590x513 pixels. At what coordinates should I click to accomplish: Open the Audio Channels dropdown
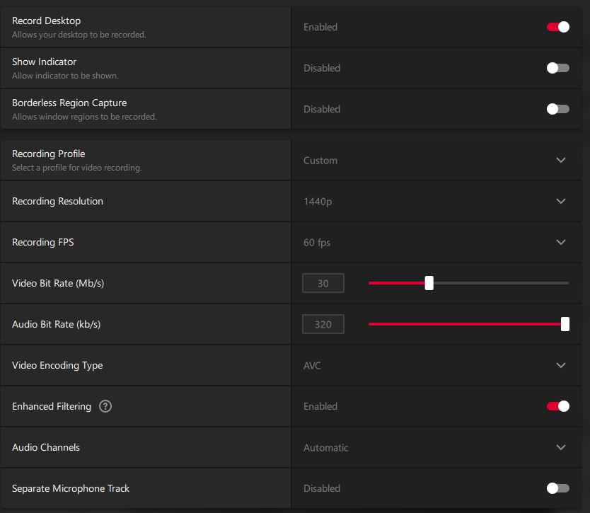pyautogui.click(x=432, y=448)
